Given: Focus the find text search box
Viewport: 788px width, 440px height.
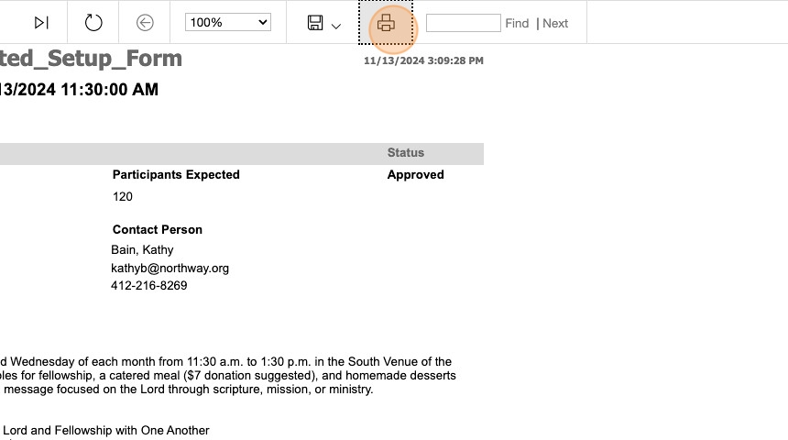Looking at the screenshot, I should coord(463,23).
